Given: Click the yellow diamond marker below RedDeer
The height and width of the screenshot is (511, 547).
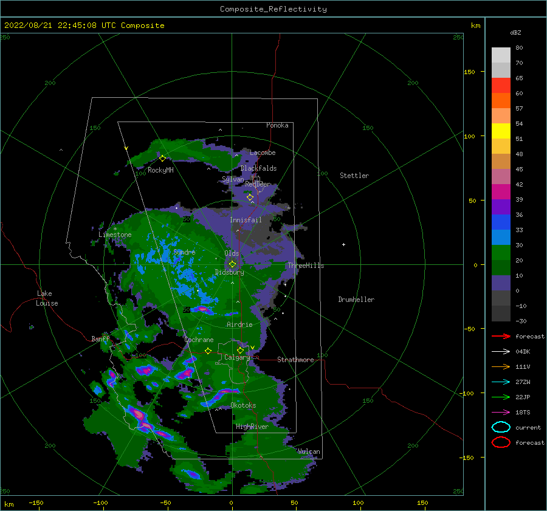Looking at the screenshot, I should click(x=250, y=197).
